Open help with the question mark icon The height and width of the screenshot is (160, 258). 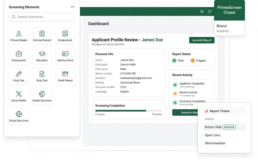point(210,12)
